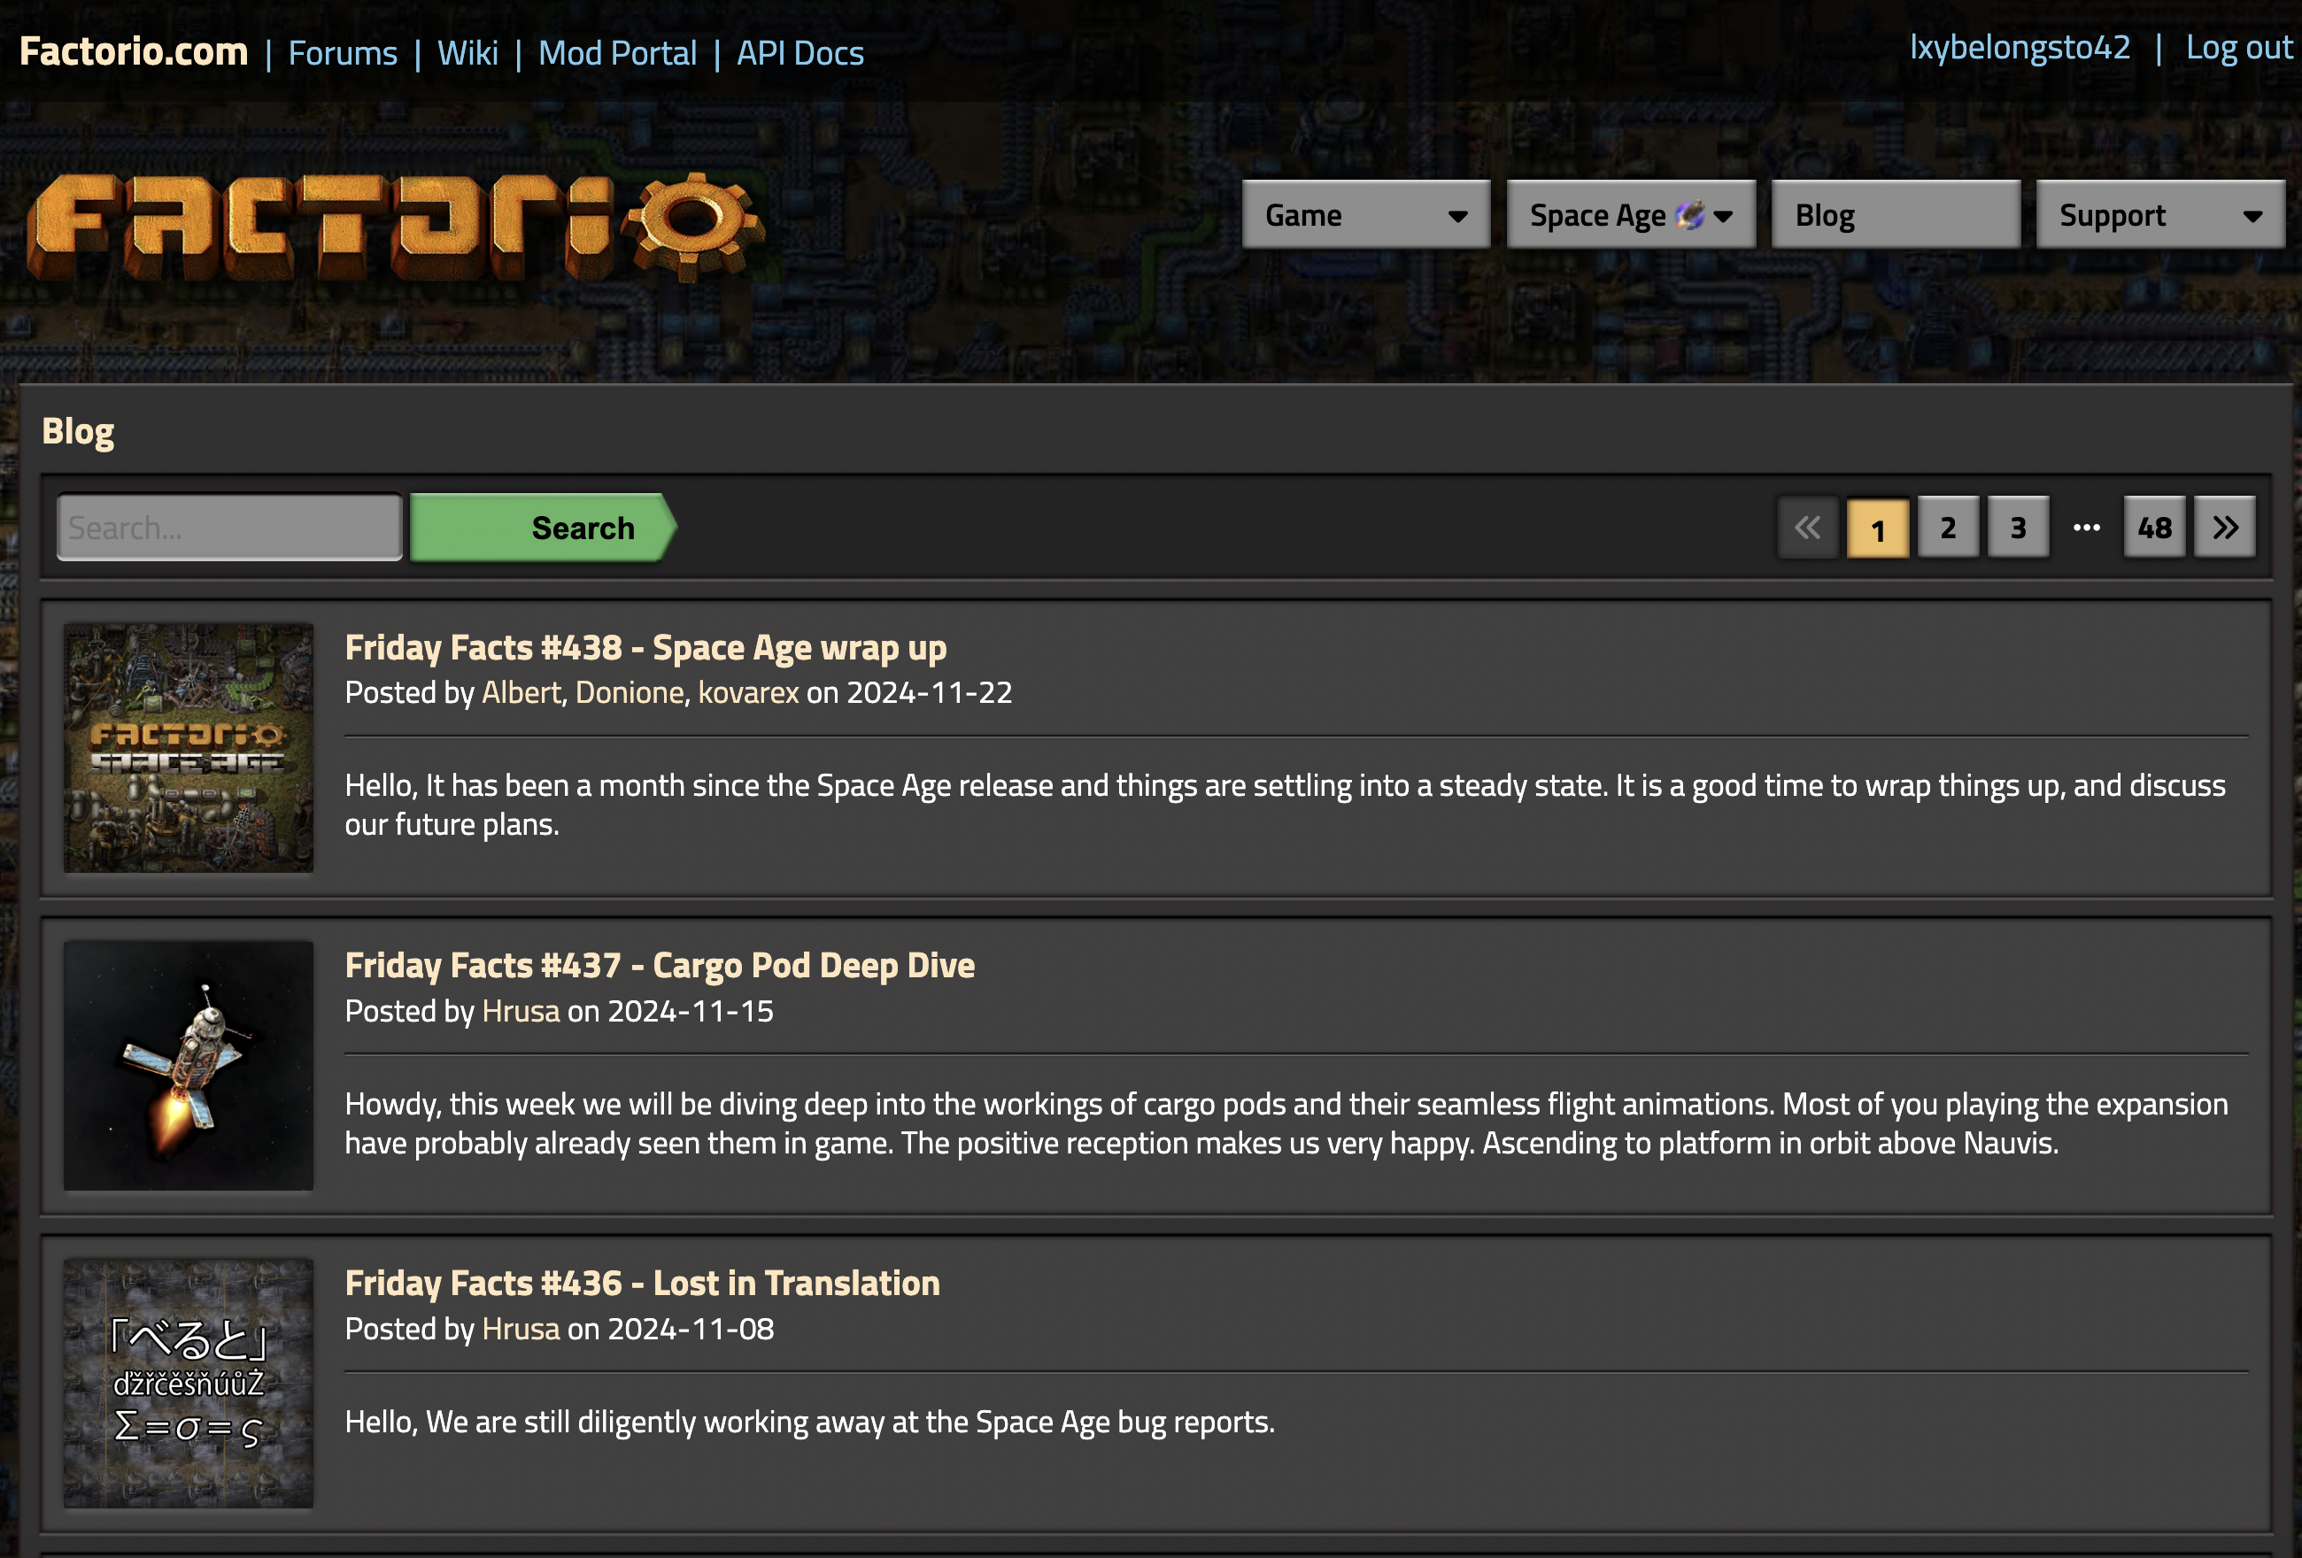The width and height of the screenshot is (2302, 1558).
Task: Open Friday Facts #436 Lost in Translation
Action: 642,1284
